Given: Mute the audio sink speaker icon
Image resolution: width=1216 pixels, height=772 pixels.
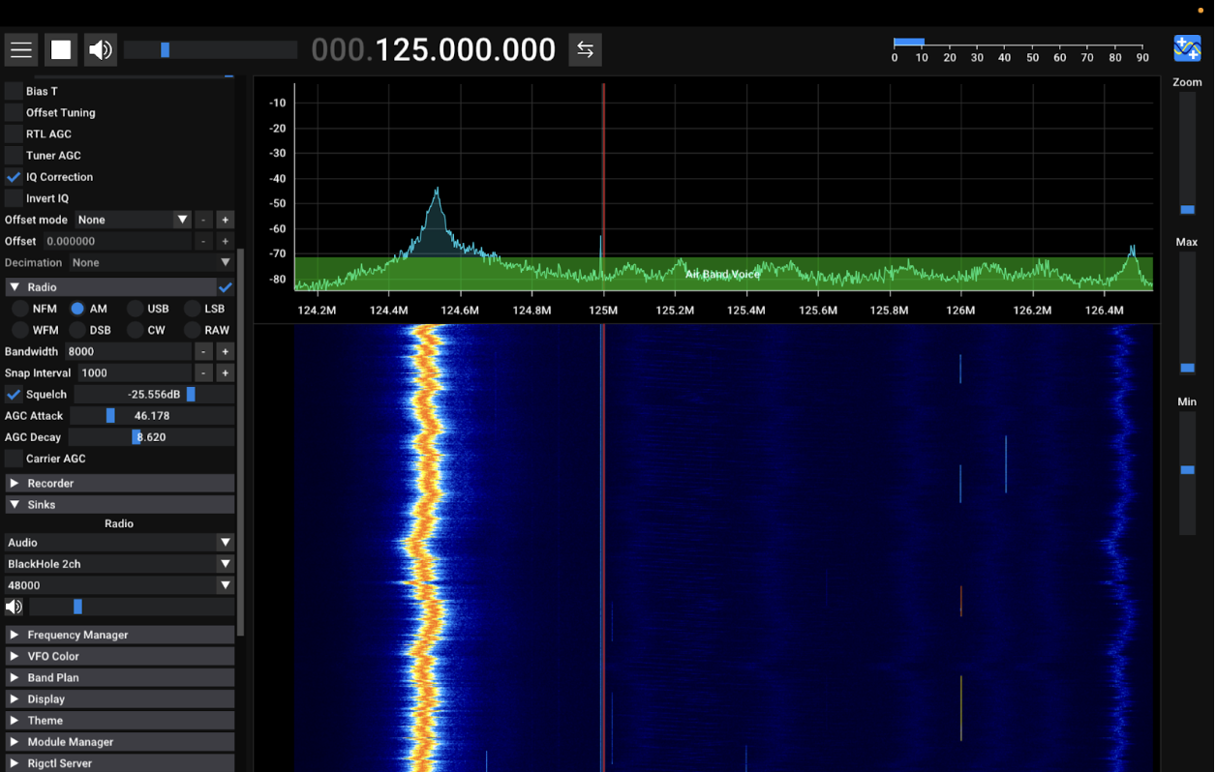Looking at the screenshot, I should [14, 607].
